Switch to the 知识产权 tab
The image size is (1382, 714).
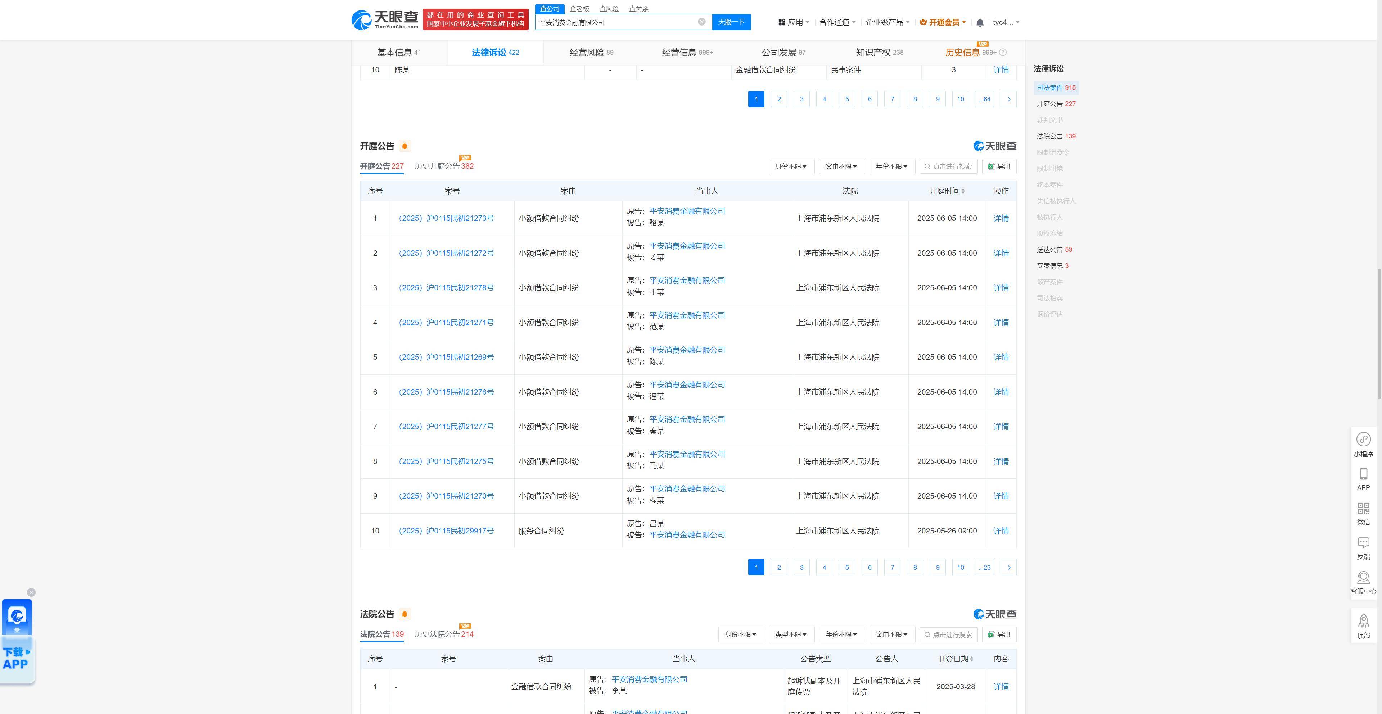click(879, 53)
